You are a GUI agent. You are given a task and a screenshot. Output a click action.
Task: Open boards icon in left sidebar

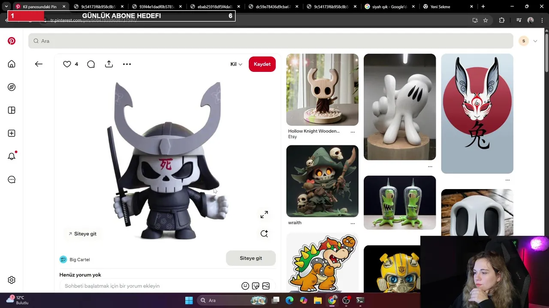click(x=12, y=110)
